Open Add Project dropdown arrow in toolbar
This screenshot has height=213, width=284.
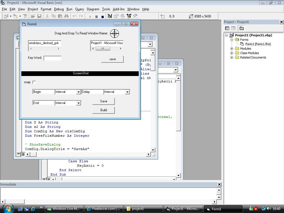(x=11, y=16)
